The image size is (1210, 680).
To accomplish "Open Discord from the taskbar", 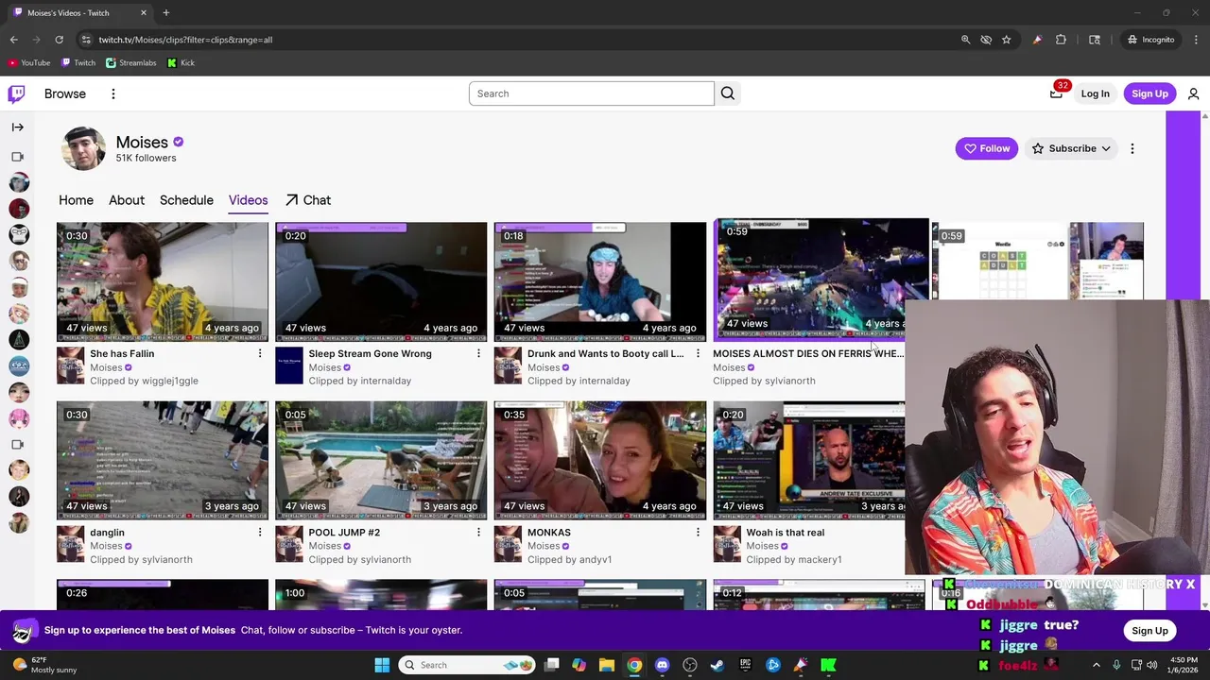I will (x=662, y=665).
